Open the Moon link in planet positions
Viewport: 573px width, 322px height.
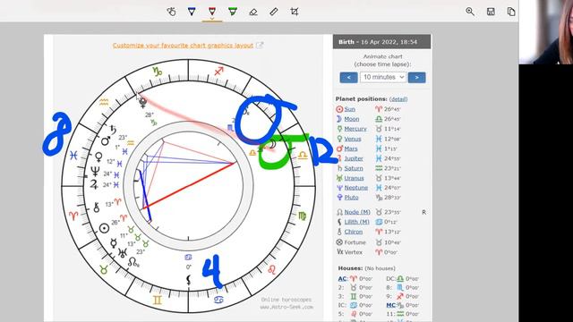coord(352,119)
